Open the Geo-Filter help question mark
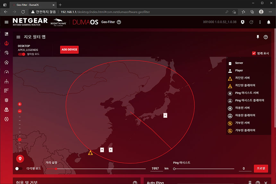276x184 pixels. (x=119, y=22)
